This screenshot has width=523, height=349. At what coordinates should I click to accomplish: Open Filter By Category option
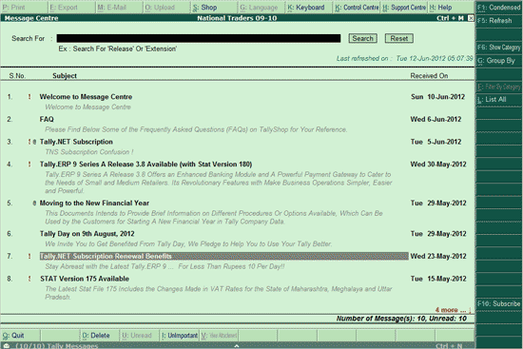tap(498, 87)
